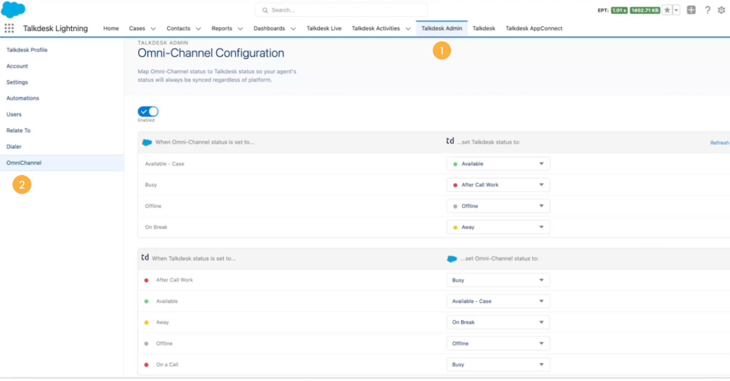The width and height of the screenshot is (730, 381).
Task: Expand the Talkdesk Activities chevron
Action: coord(408,28)
